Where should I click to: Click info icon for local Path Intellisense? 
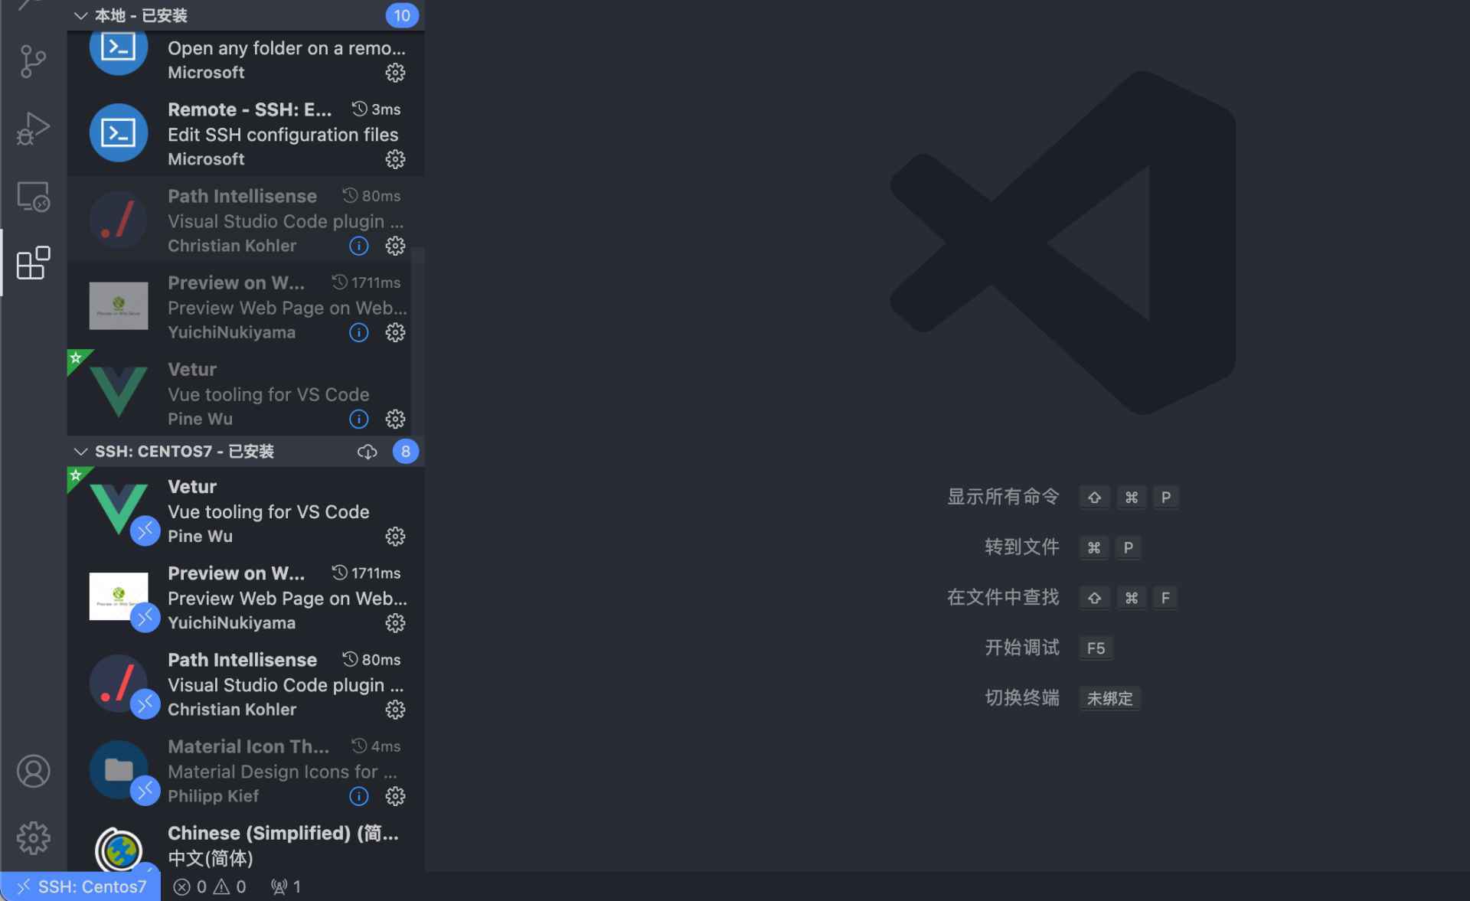coord(358,246)
